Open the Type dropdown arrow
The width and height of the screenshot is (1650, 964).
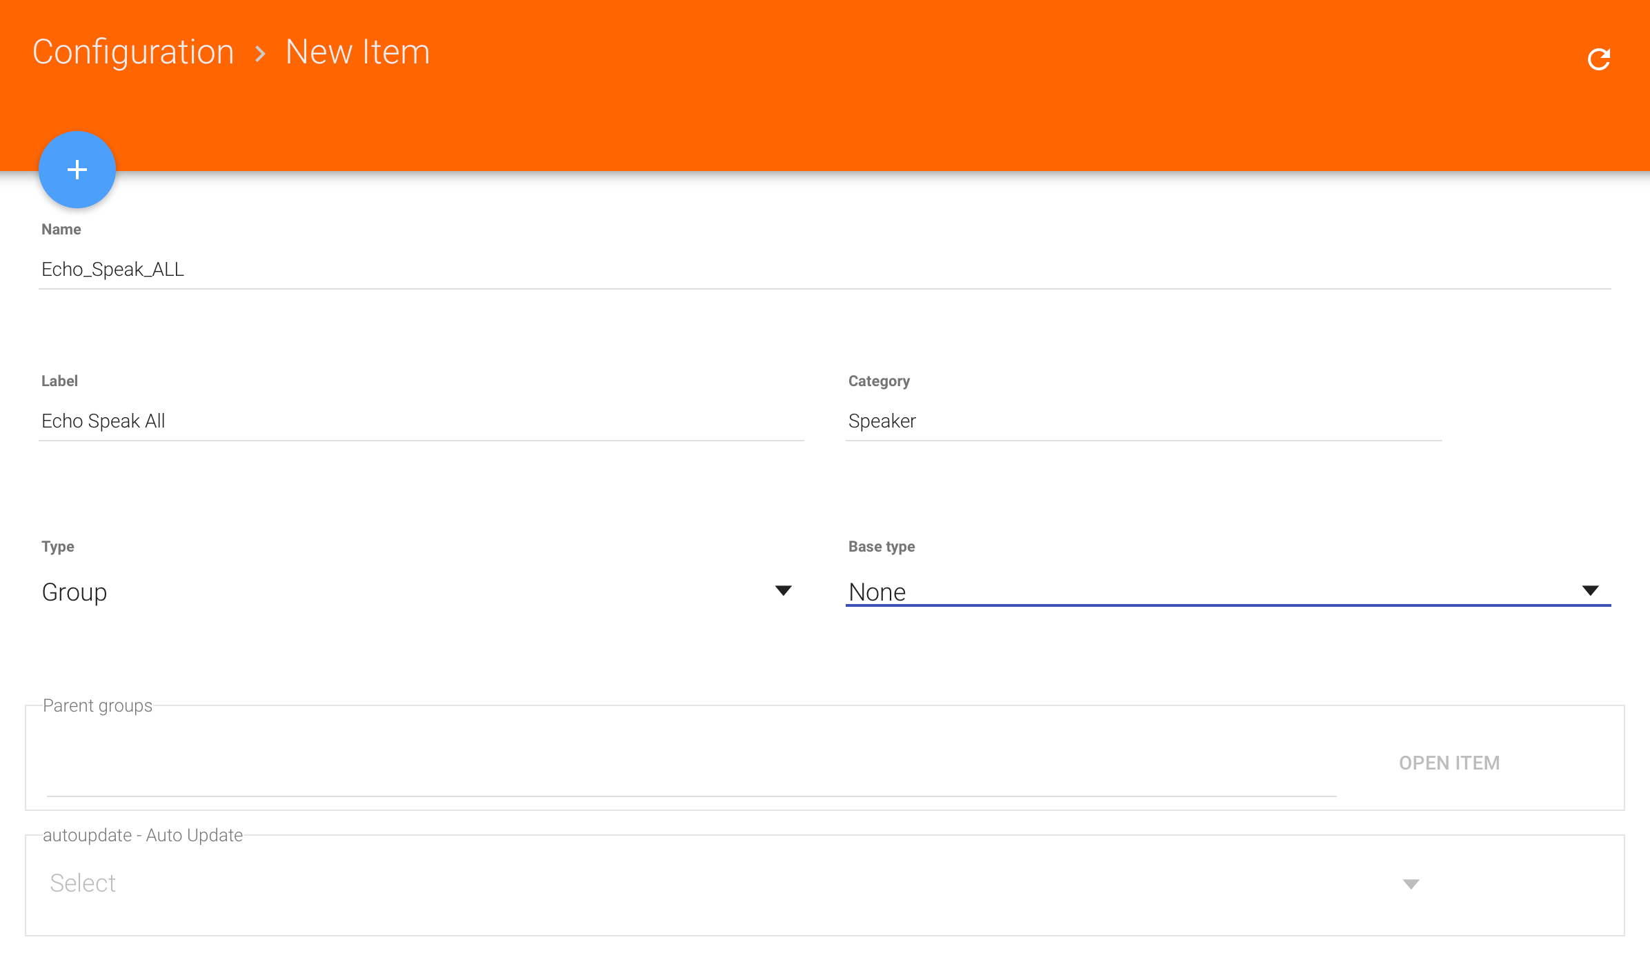(x=783, y=591)
